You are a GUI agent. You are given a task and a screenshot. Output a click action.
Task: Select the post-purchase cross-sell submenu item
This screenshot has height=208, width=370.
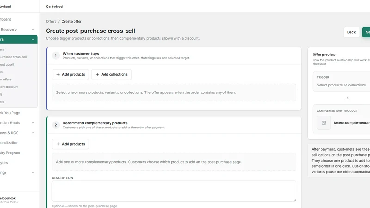pos(13,57)
